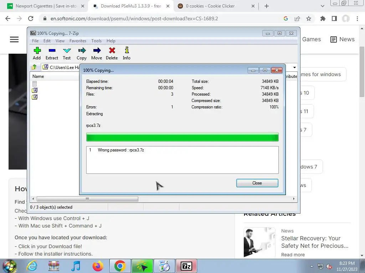Click the 7-Zip path address field

tap(61, 67)
